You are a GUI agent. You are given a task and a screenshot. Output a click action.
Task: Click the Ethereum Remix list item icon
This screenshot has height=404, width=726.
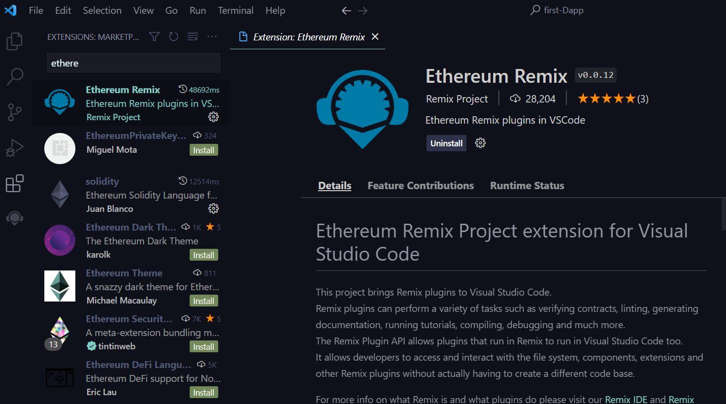click(x=60, y=102)
